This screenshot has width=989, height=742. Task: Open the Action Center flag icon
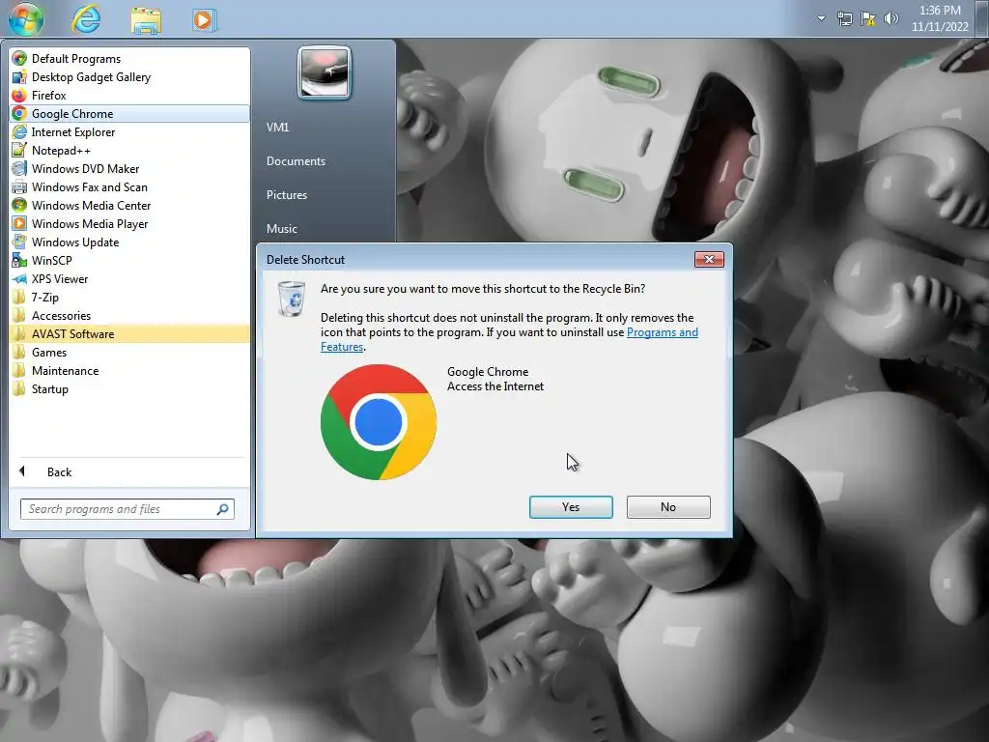click(868, 18)
